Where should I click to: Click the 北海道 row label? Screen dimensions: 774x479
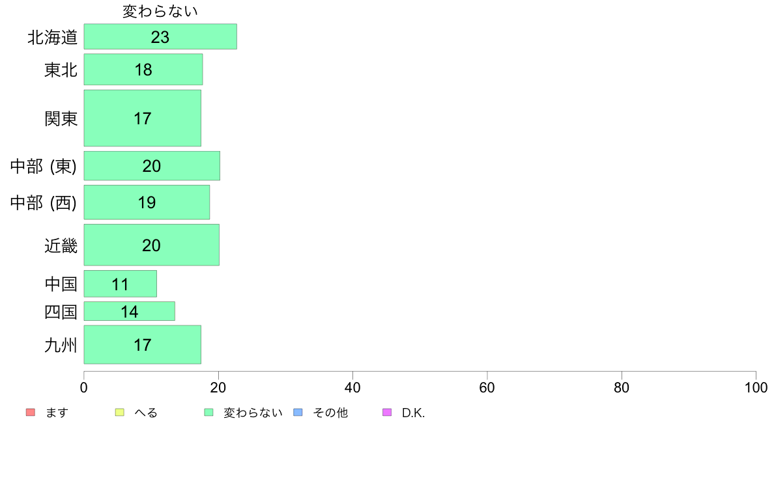(53, 37)
